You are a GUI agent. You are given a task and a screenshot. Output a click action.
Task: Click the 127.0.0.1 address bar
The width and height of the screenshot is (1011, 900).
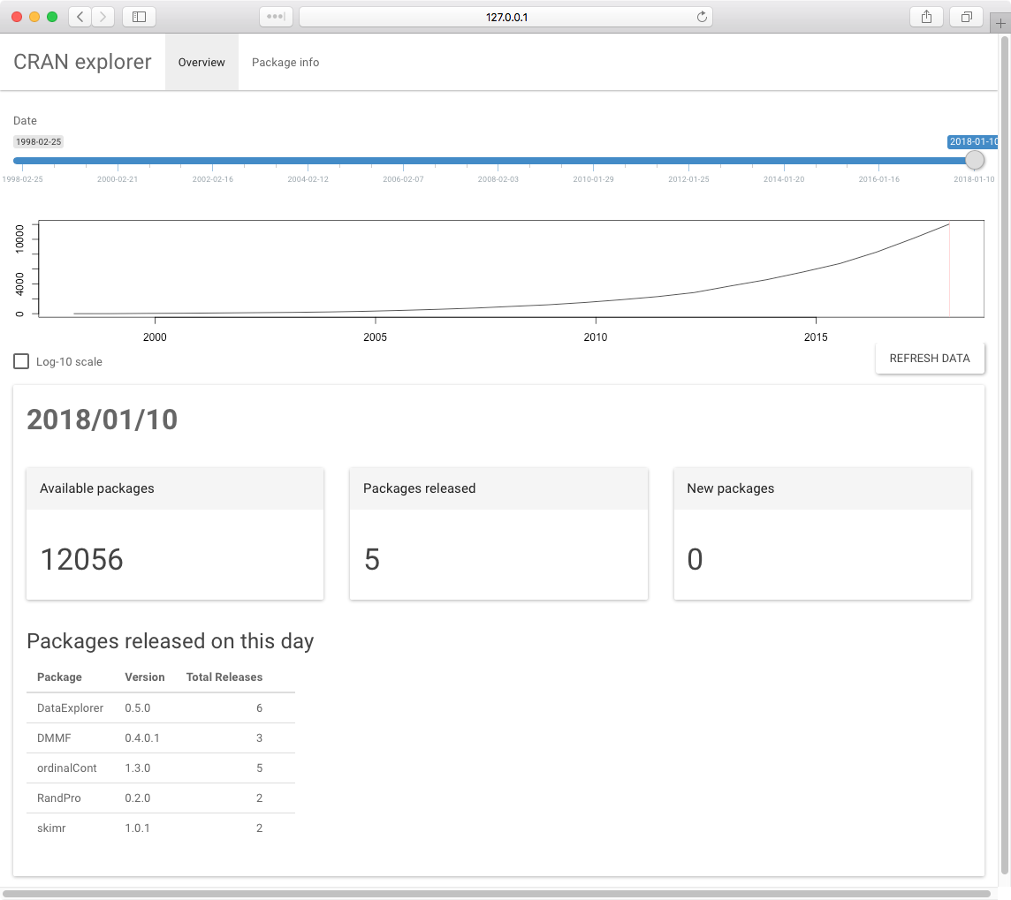(506, 17)
